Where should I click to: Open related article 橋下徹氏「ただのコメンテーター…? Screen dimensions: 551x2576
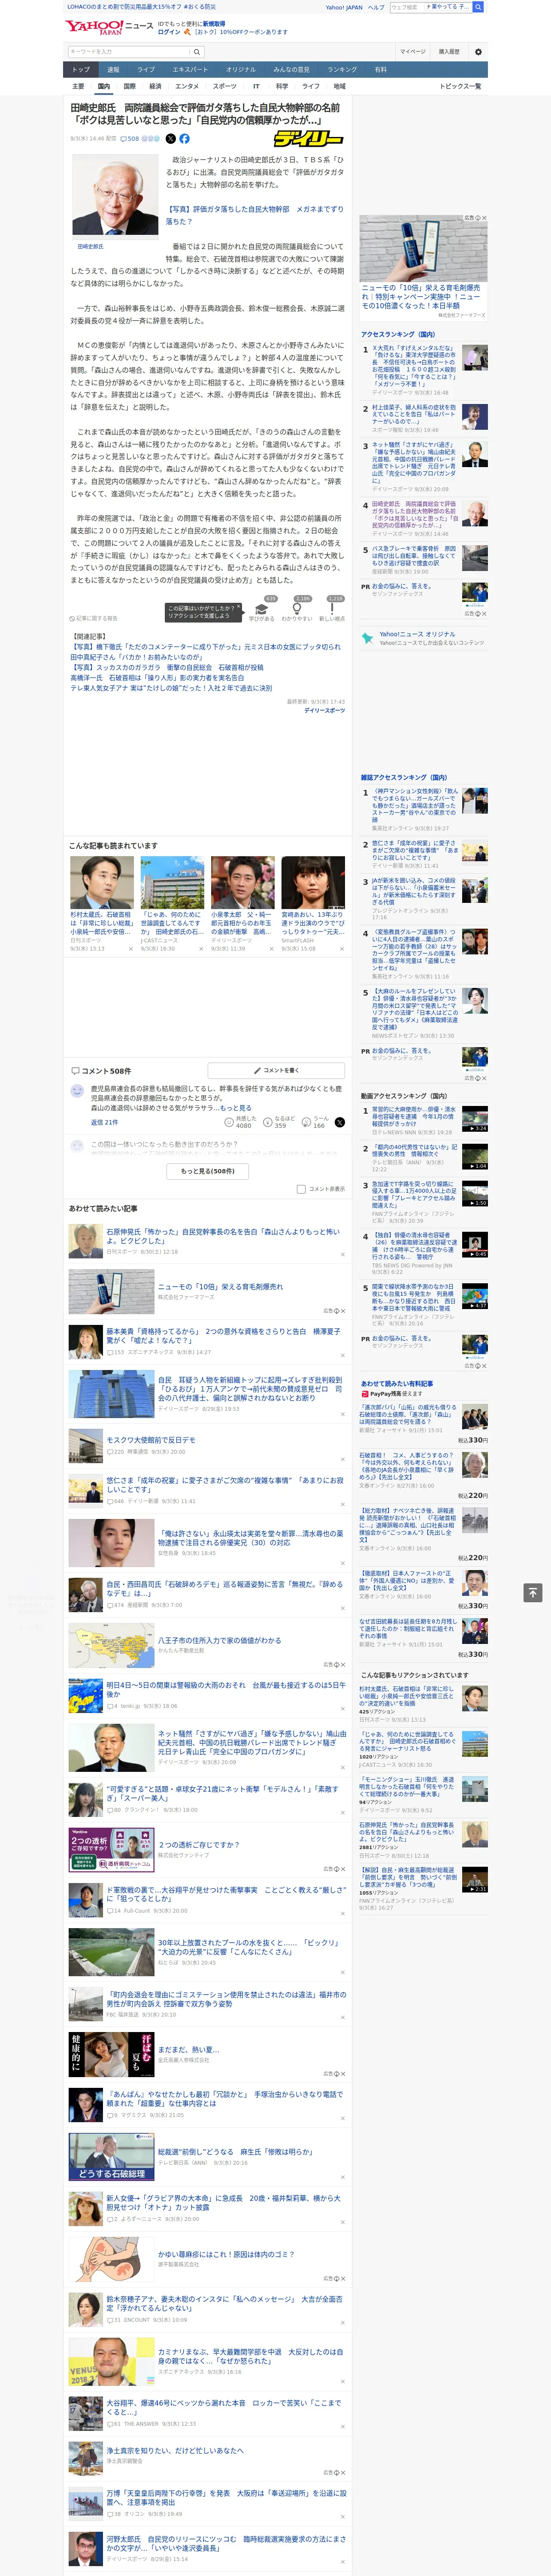205,647
